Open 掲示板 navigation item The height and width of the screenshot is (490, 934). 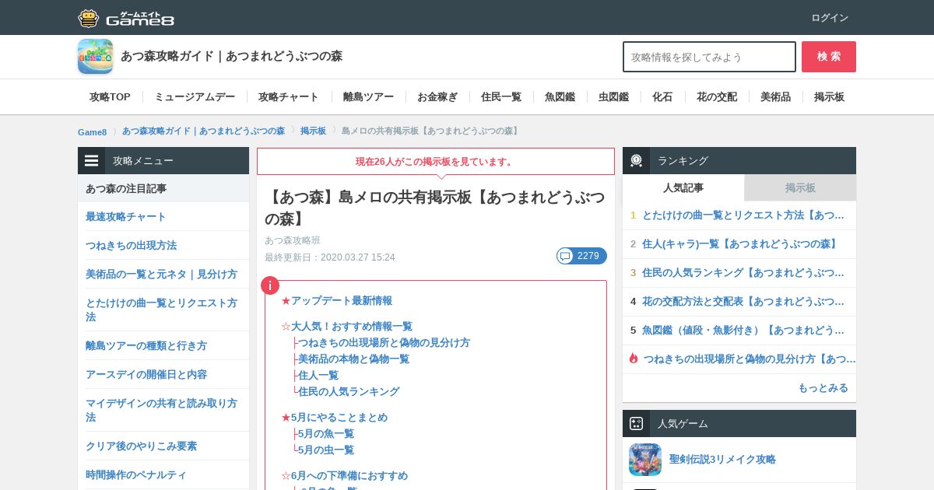click(830, 96)
